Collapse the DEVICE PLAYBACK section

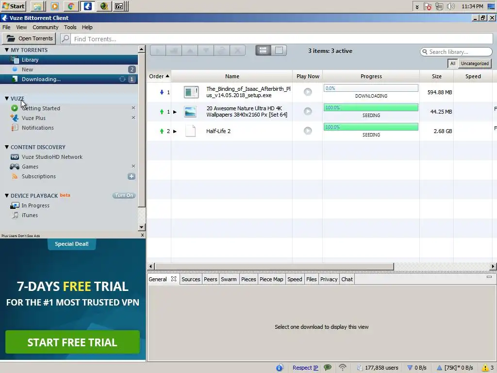(7, 195)
